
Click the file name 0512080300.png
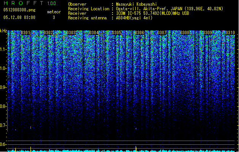click(x=19, y=10)
